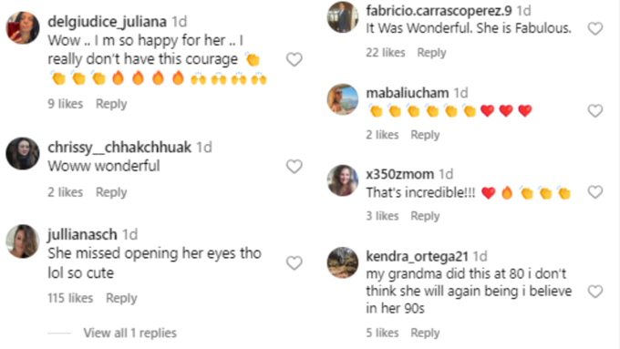Reply to jullianasch's comment
620x349 pixels.
[121, 298]
